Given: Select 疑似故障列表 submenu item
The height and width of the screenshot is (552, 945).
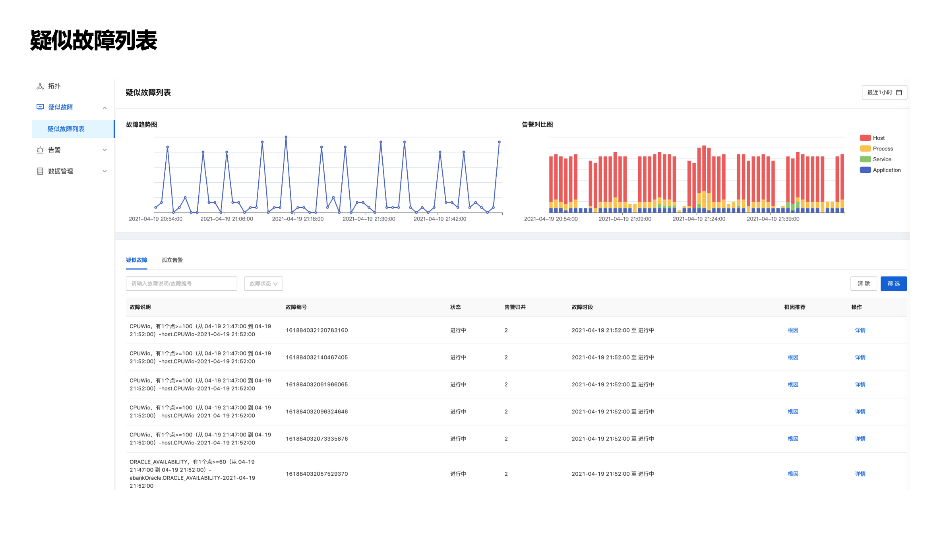Looking at the screenshot, I should point(66,129).
